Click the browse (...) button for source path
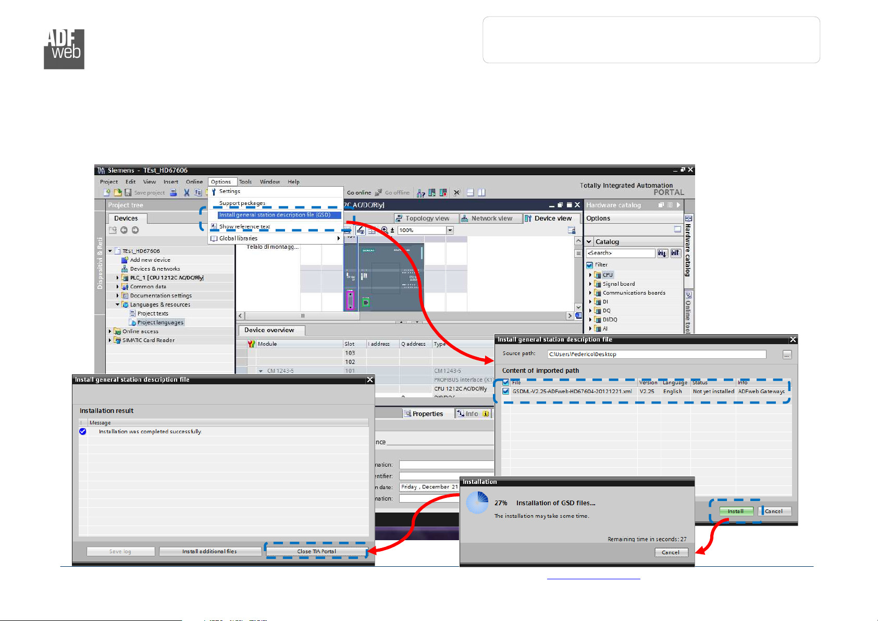 787,355
